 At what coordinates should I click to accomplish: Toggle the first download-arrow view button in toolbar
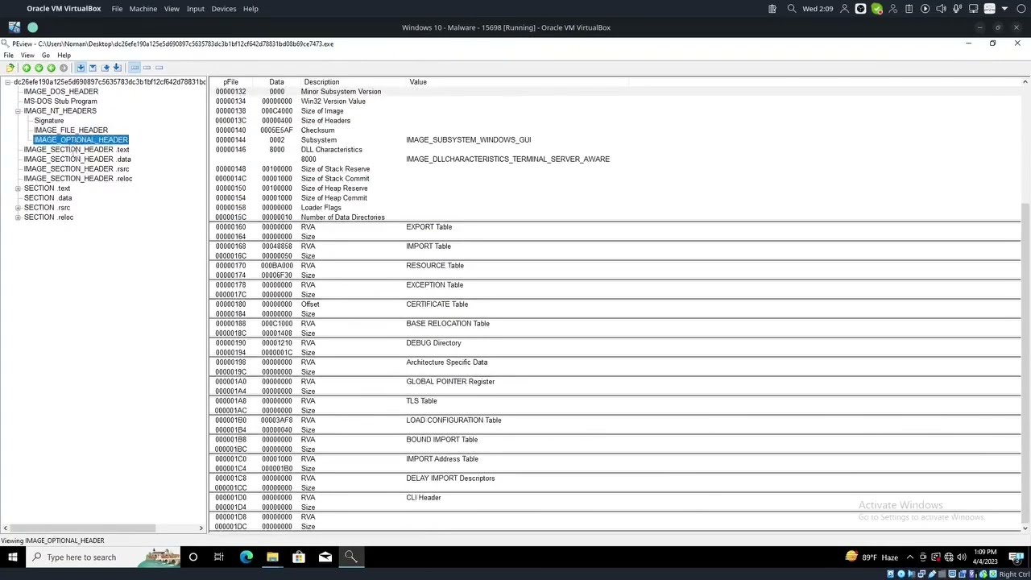pyautogui.click(x=81, y=68)
